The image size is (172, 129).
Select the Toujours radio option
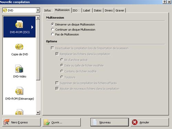pyautogui.click(x=62, y=77)
